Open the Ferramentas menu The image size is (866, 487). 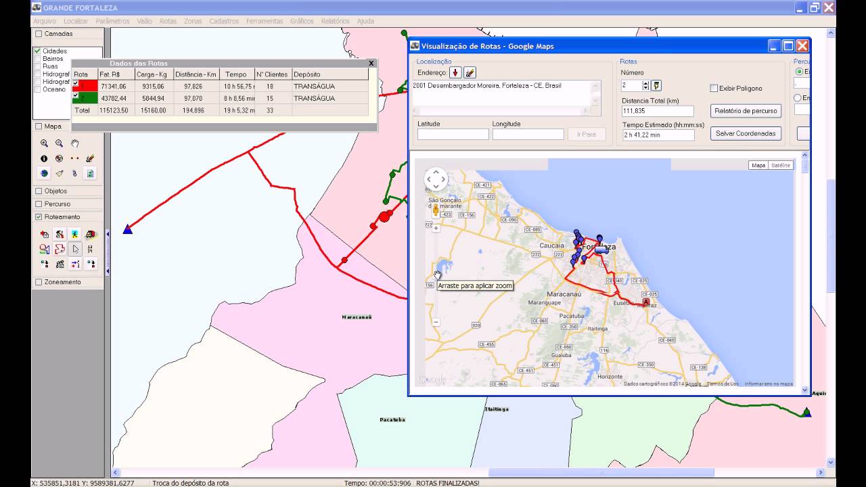click(x=265, y=21)
